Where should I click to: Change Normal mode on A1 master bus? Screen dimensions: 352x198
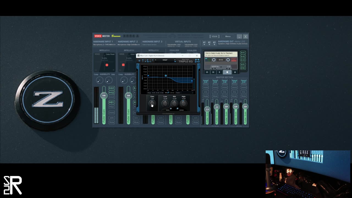click(x=206, y=81)
